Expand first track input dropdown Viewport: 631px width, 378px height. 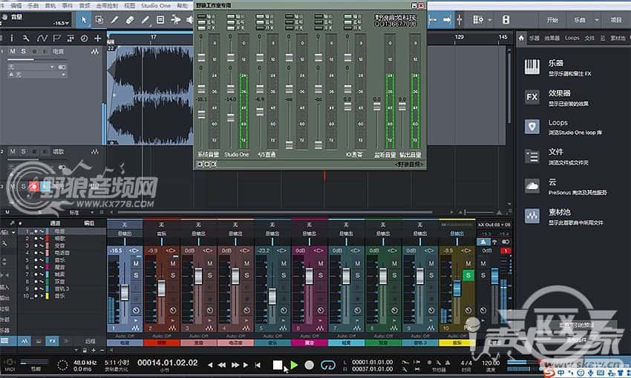coord(52,67)
